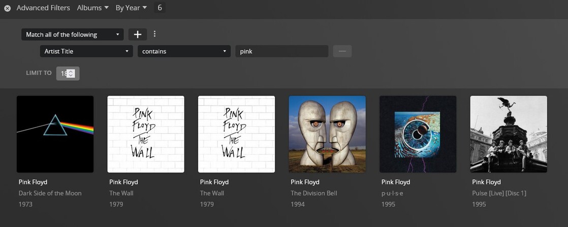The image size is (568, 227).
Task: Open Dark Side of the Moon album cover
Action: pyautogui.click(x=55, y=134)
